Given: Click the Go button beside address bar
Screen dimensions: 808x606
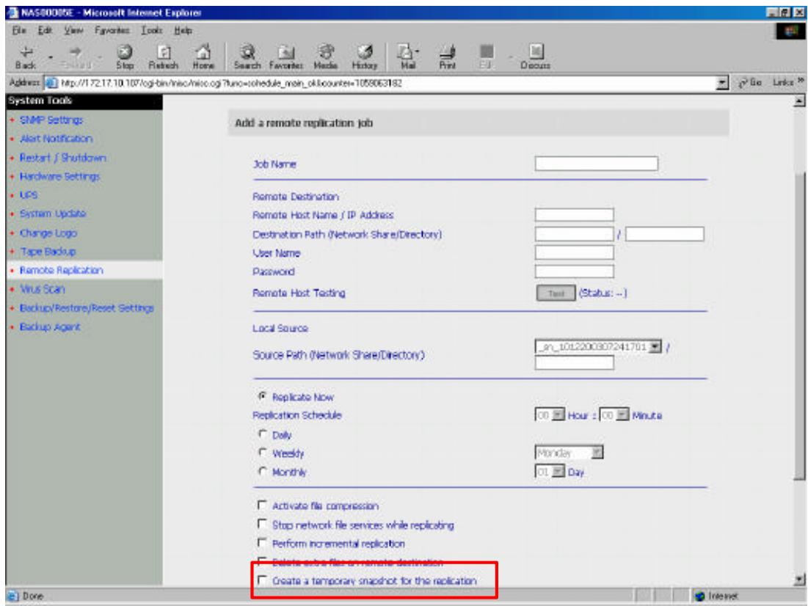Looking at the screenshot, I should coord(751,82).
